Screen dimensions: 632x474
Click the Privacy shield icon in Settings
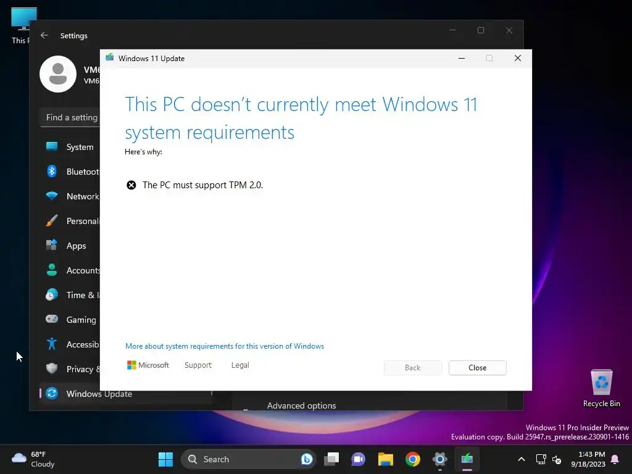(x=52, y=368)
